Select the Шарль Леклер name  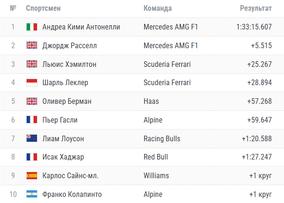click(x=65, y=83)
